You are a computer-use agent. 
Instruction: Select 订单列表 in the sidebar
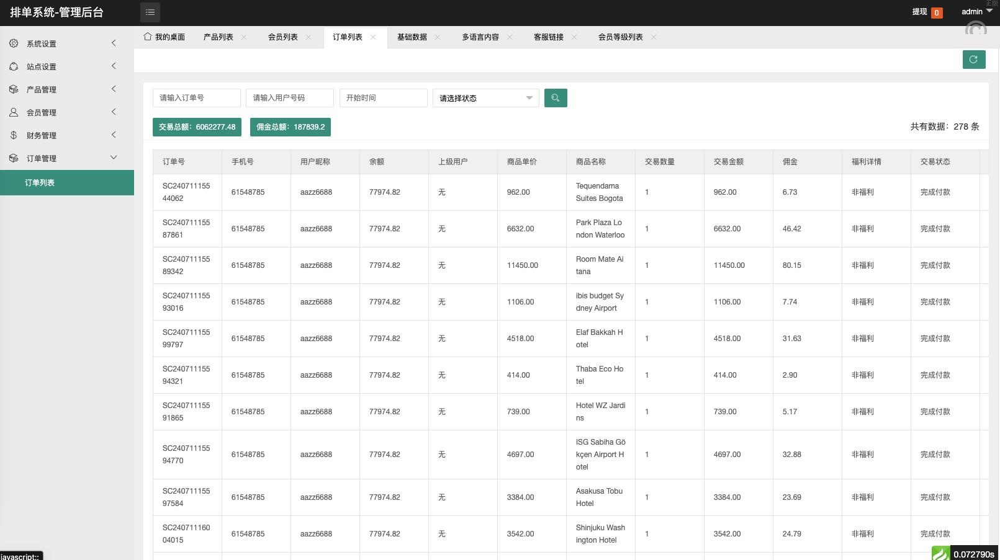(x=40, y=183)
